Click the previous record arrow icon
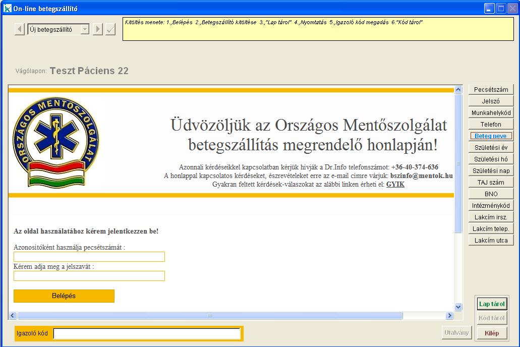The height and width of the screenshot is (347, 520). [x=20, y=30]
